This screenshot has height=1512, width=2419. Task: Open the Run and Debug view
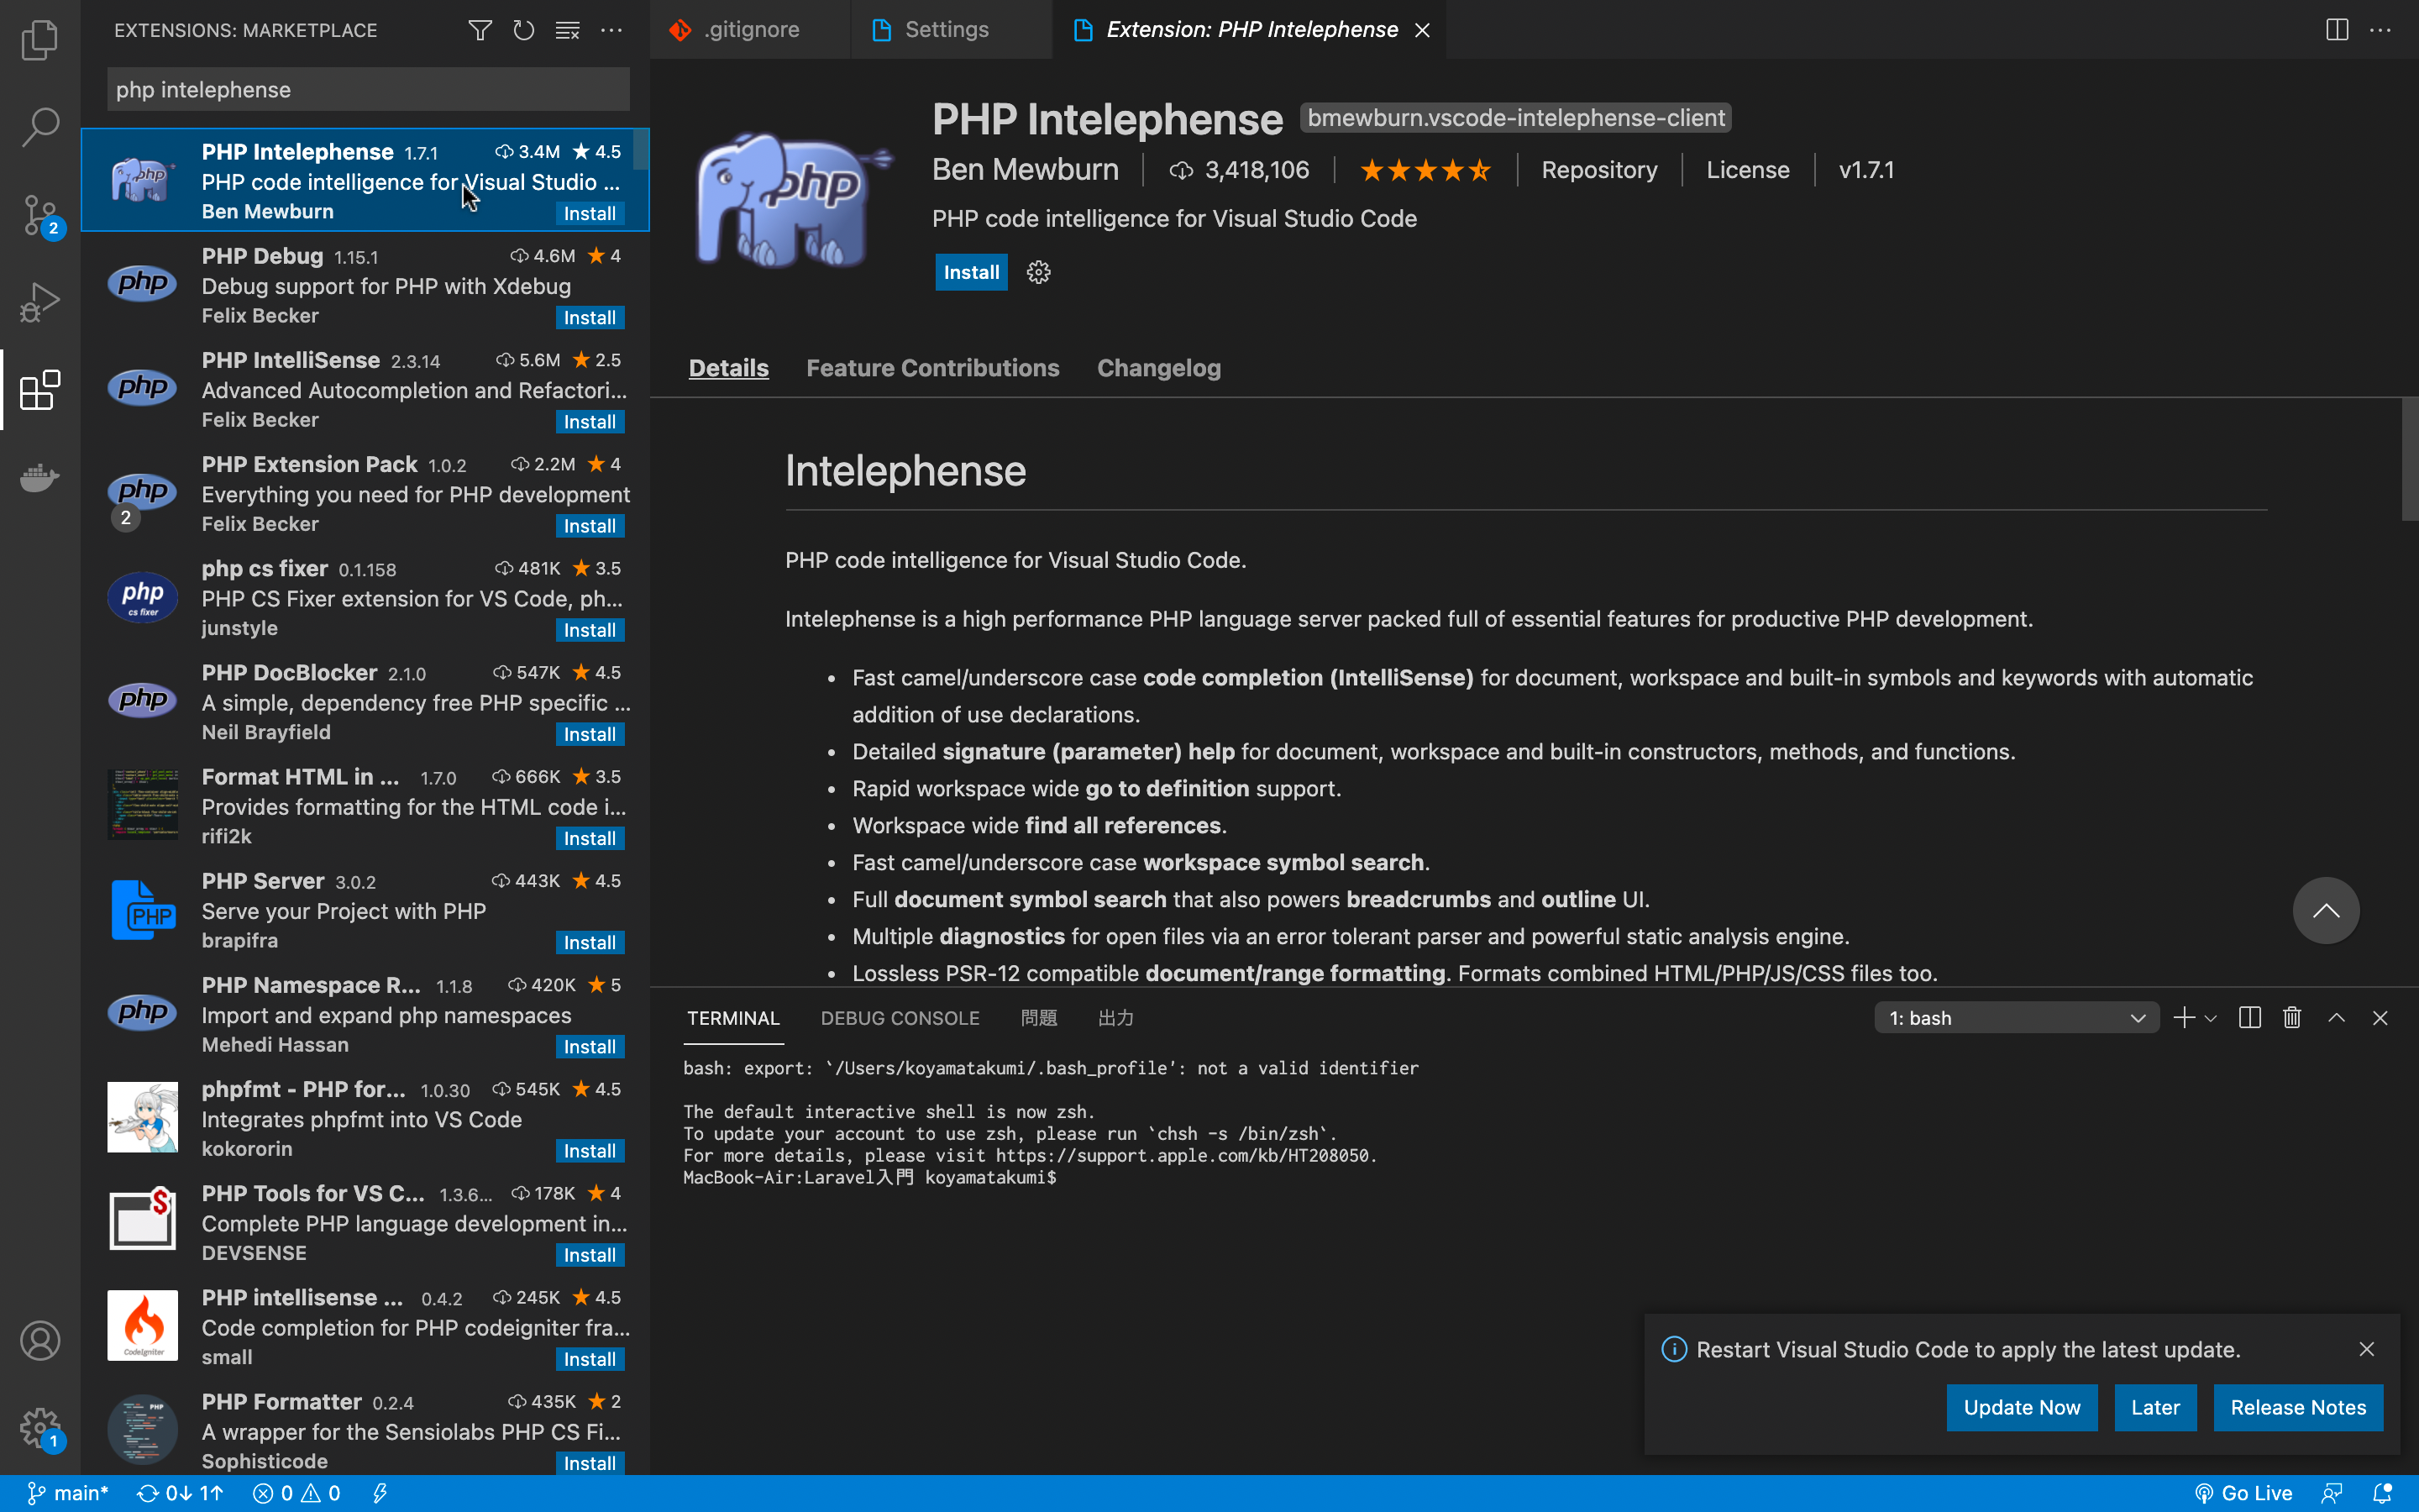pos(40,302)
